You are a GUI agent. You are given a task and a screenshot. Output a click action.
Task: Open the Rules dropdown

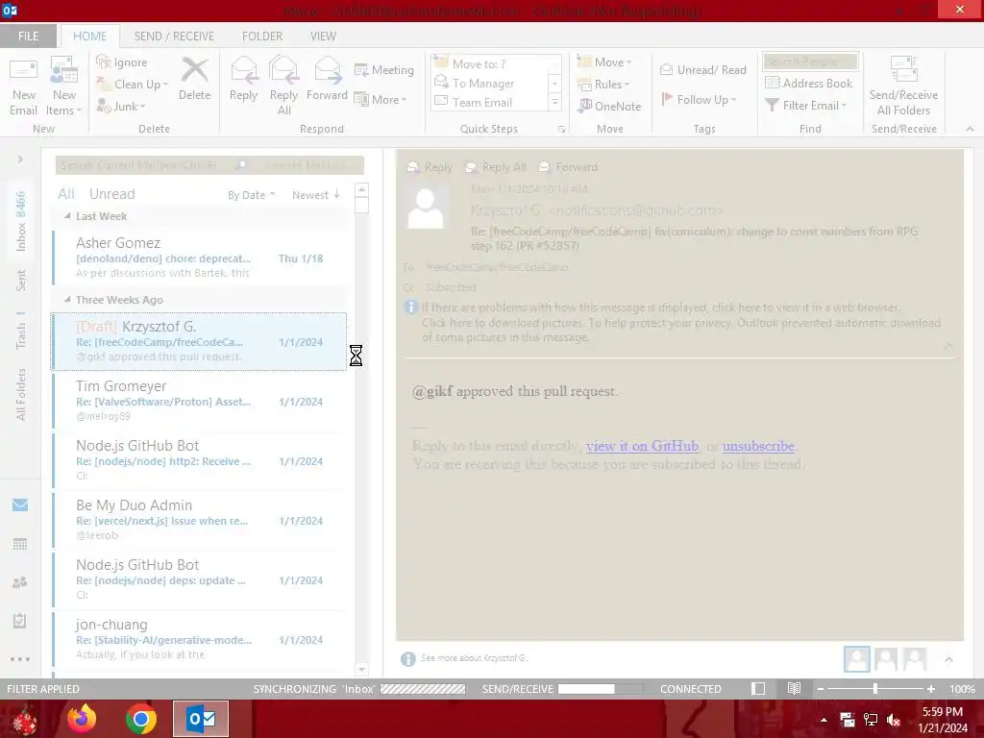603,85
